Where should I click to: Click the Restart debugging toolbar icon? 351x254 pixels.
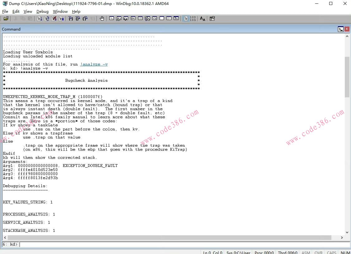tap(47, 19)
